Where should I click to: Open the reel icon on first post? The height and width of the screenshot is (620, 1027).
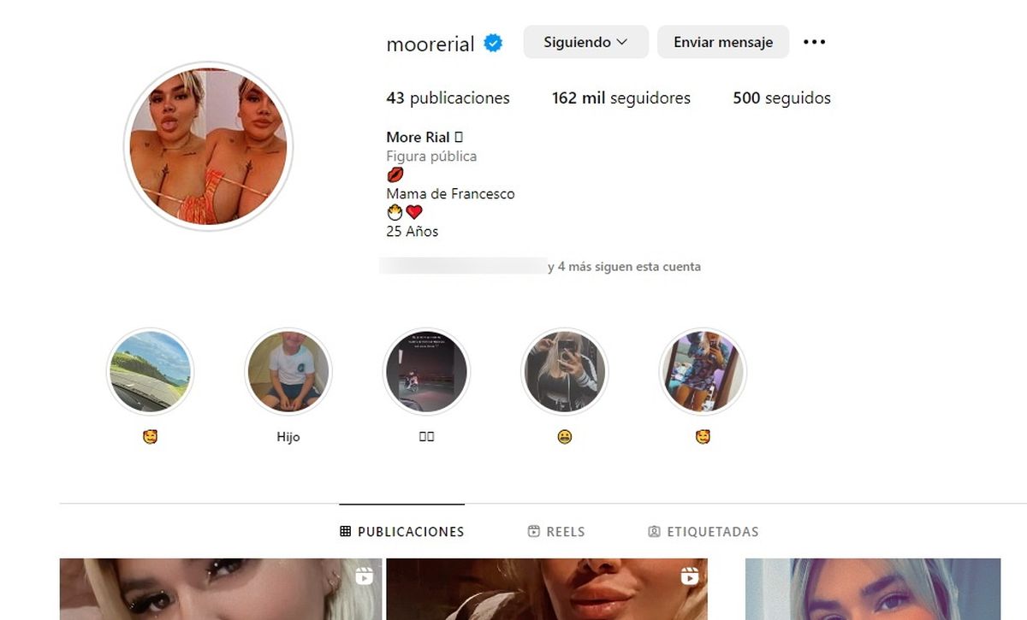pyautogui.click(x=364, y=576)
